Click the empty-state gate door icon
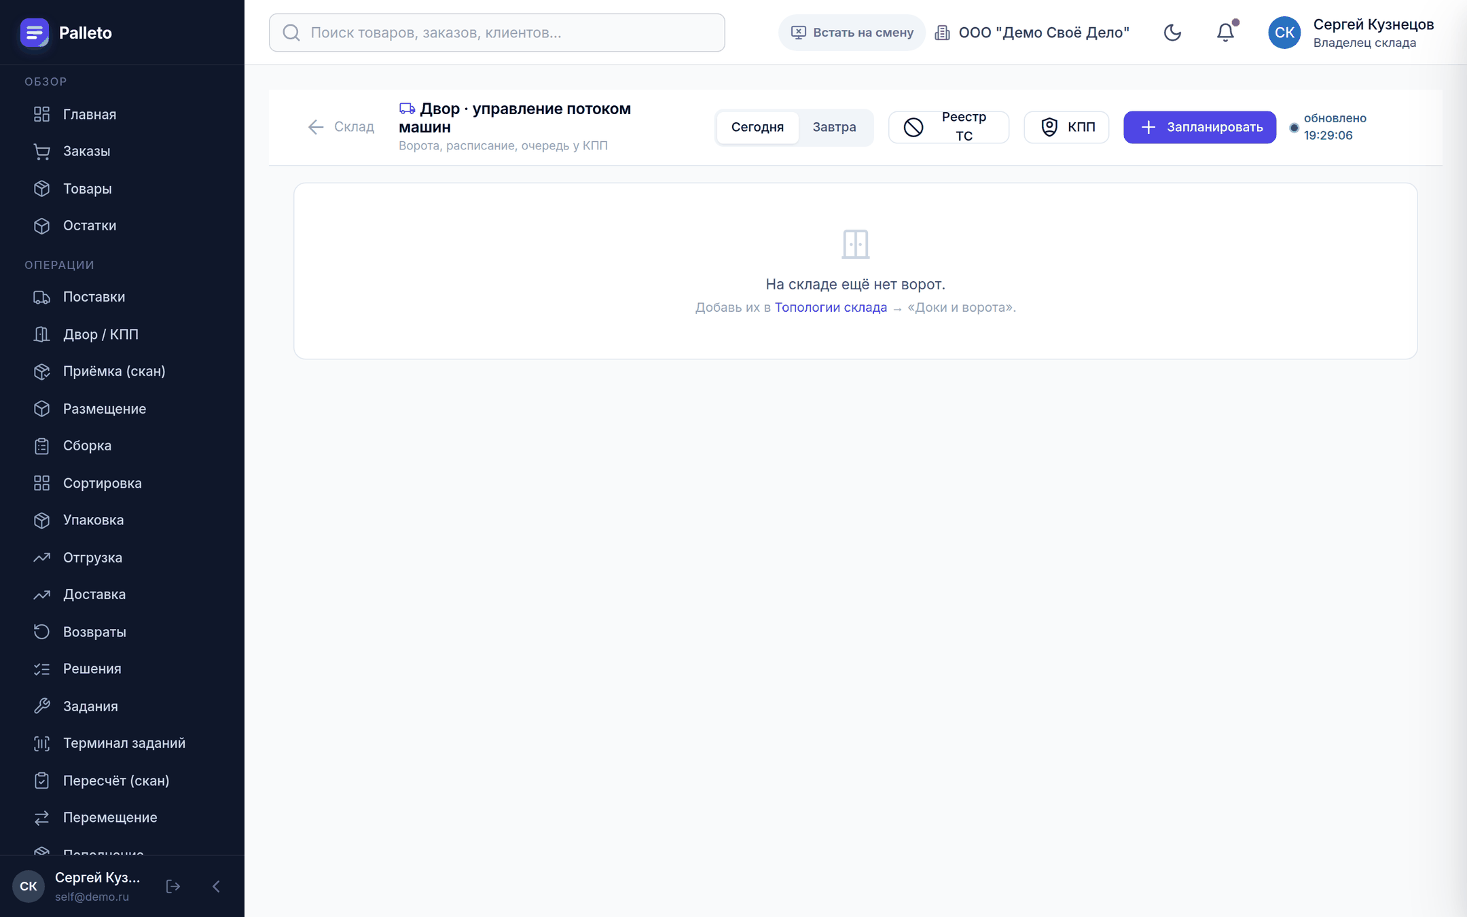The height and width of the screenshot is (917, 1467). coord(855,244)
